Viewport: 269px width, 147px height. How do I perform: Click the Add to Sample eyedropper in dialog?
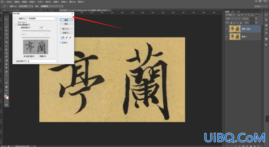[66, 38]
